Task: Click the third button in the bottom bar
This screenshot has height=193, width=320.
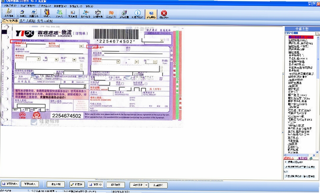Action: coord(56,184)
